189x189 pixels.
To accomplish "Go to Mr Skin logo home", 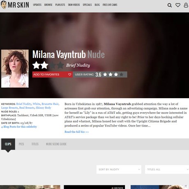I will pos(15,5).
